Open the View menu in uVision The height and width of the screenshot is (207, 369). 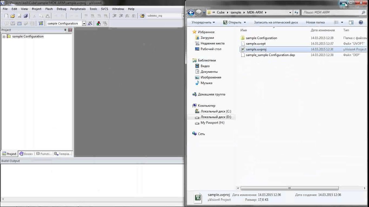(25, 9)
